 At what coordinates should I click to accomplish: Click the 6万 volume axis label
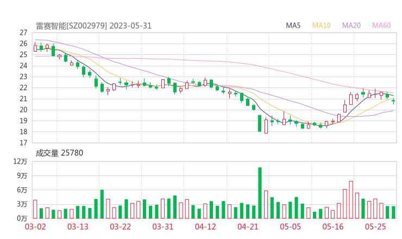pyautogui.click(x=22, y=190)
